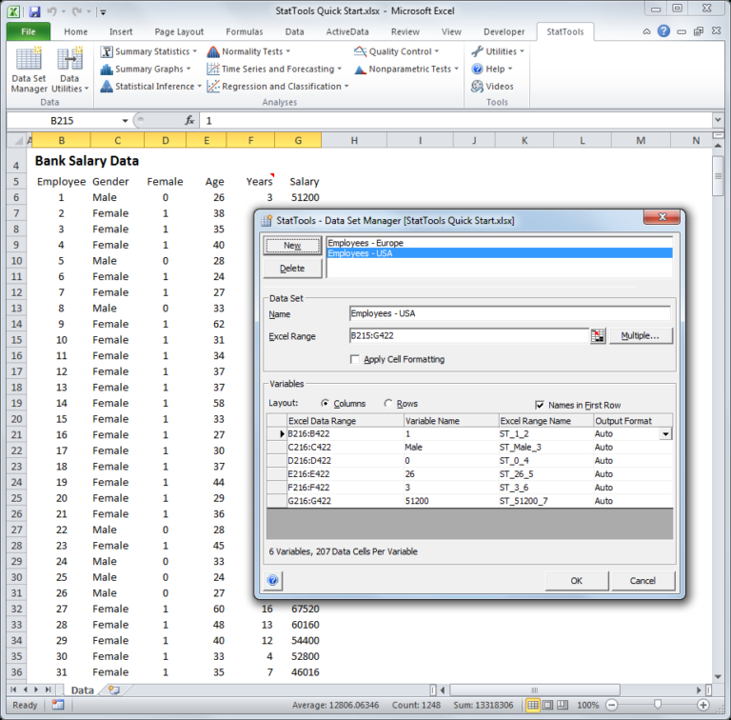Save the workbook from Quick Access Toolbar

coord(34,11)
